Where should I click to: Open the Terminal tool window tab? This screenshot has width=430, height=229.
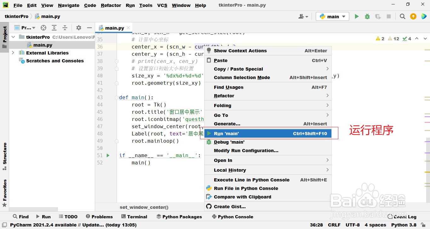point(134,217)
